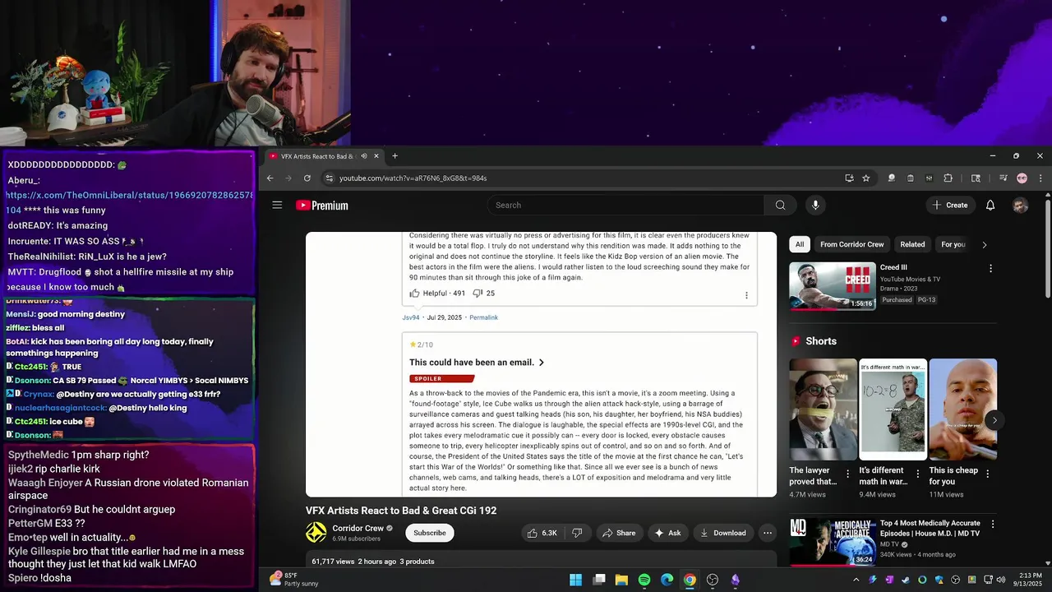Click the Ask button
Image resolution: width=1052 pixels, height=592 pixels.
[667, 533]
